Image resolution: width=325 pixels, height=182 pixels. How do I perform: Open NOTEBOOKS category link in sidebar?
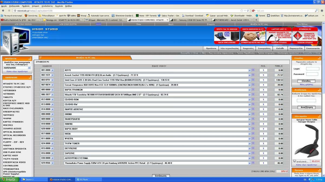(9, 91)
